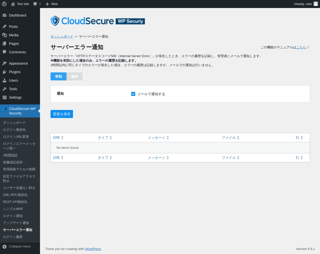The image size is (320, 254).
Task: Click the Dashboard gauge icon
Action: [4, 15]
